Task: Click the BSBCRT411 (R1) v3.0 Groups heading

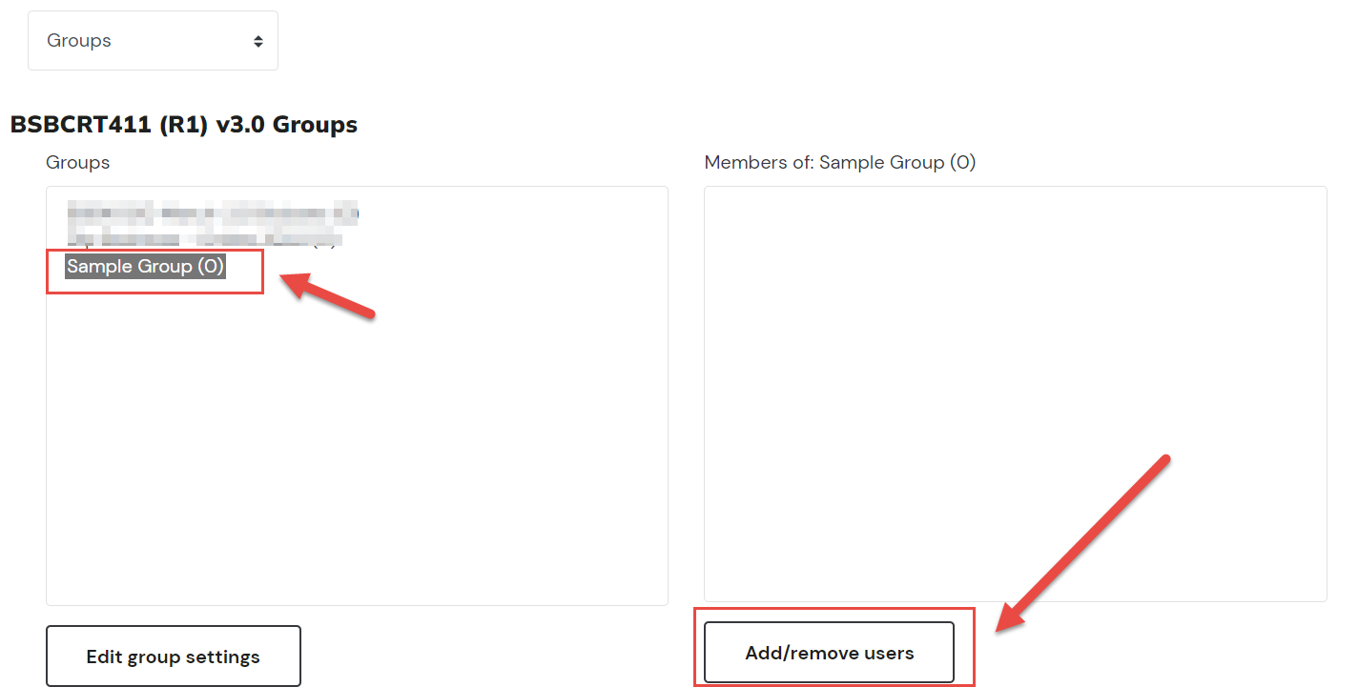Action: pos(184,124)
